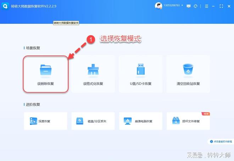Expand the account dropdown arrow
Viewport: 234px width, 161px height.
(x=182, y=5)
